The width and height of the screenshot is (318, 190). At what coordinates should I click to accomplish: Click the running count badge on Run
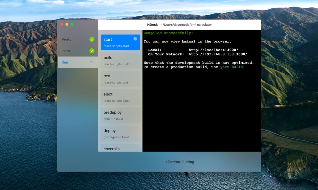pyautogui.click(x=92, y=62)
